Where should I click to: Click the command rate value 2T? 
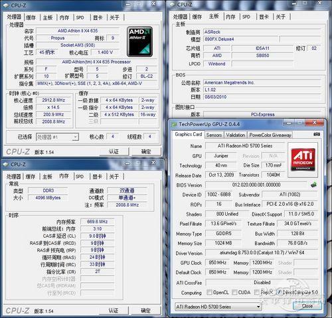coord(98,272)
